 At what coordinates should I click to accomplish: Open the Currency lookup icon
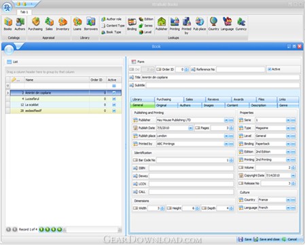tap(241, 24)
